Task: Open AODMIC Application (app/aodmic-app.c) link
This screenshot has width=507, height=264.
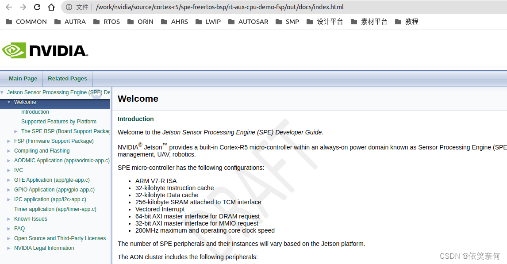Action: (x=62, y=160)
